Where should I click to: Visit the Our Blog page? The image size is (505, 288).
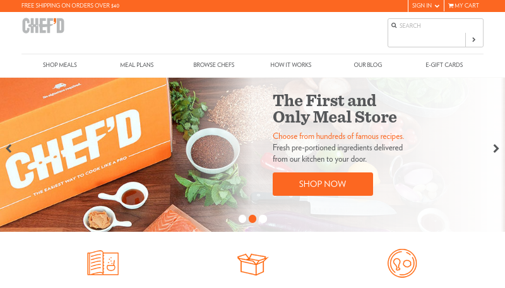(368, 65)
